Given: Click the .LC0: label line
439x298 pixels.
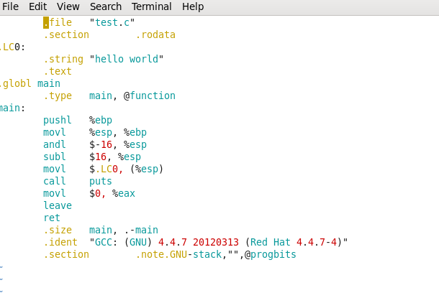Looking at the screenshot, I should [x=13, y=47].
